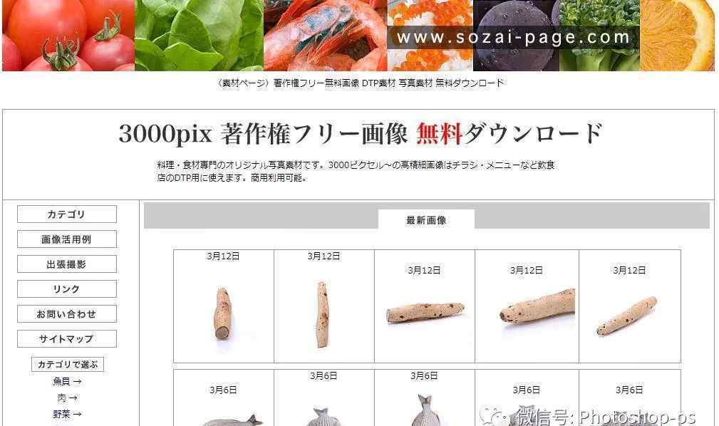Open the third 3月12日 horizontal yam thumbnail

[x=425, y=313]
